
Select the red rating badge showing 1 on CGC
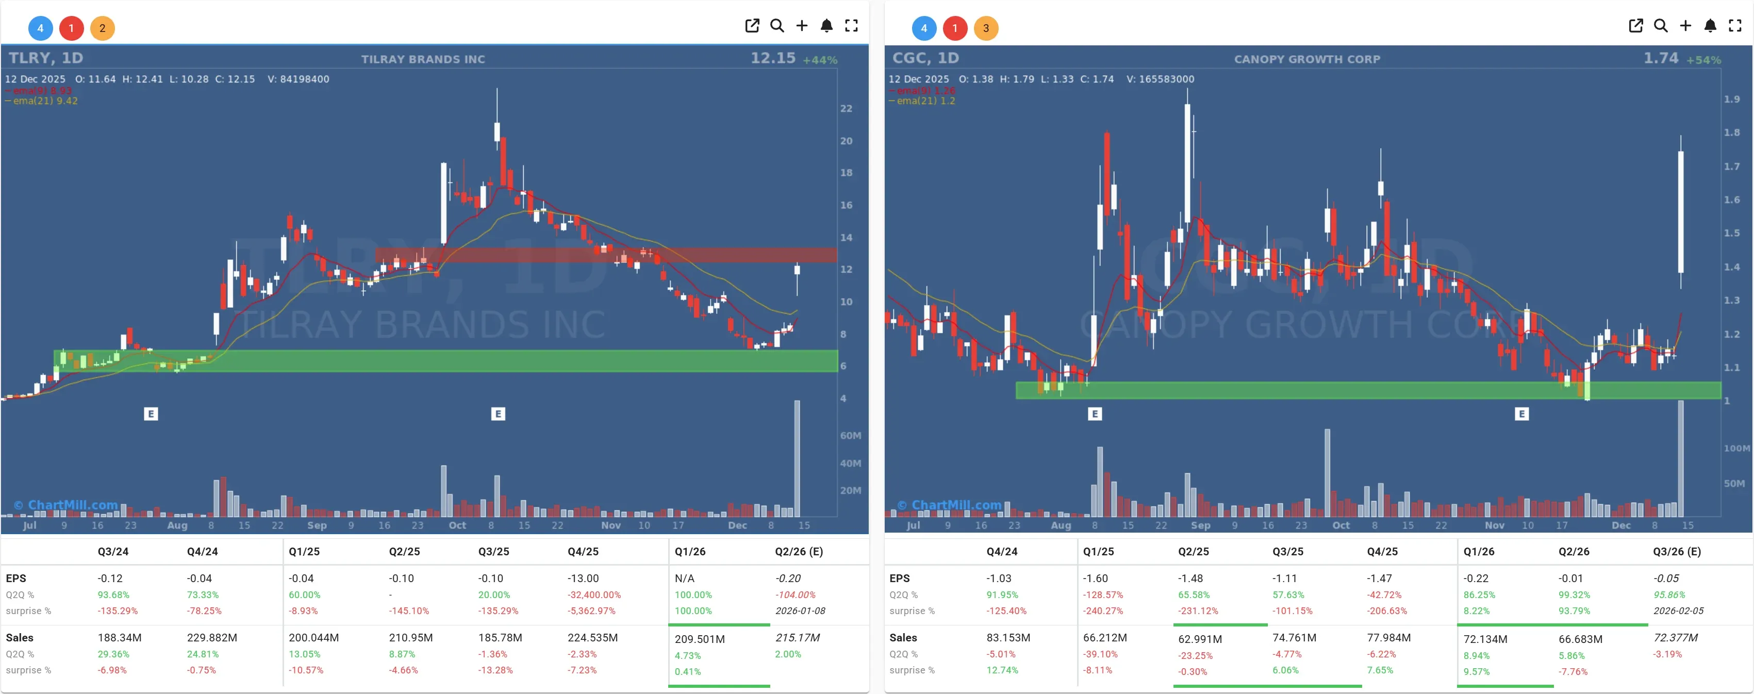(x=955, y=28)
